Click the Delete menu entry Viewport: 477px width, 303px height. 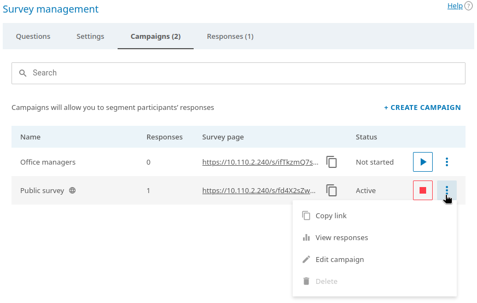coord(326,281)
